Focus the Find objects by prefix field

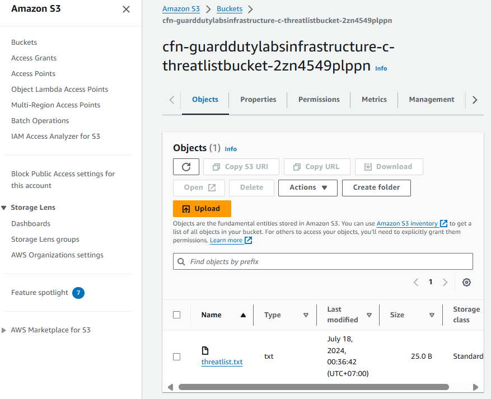point(323,262)
